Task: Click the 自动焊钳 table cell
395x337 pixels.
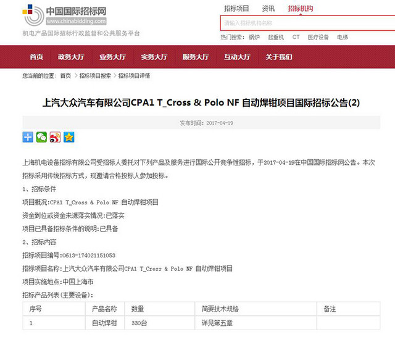Action: tap(104, 323)
